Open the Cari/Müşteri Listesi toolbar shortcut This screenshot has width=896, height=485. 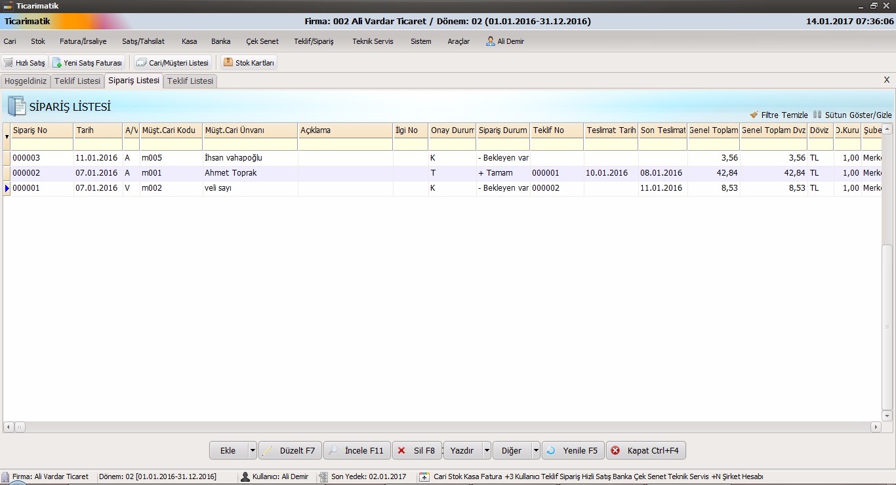(x=142, y=63)
